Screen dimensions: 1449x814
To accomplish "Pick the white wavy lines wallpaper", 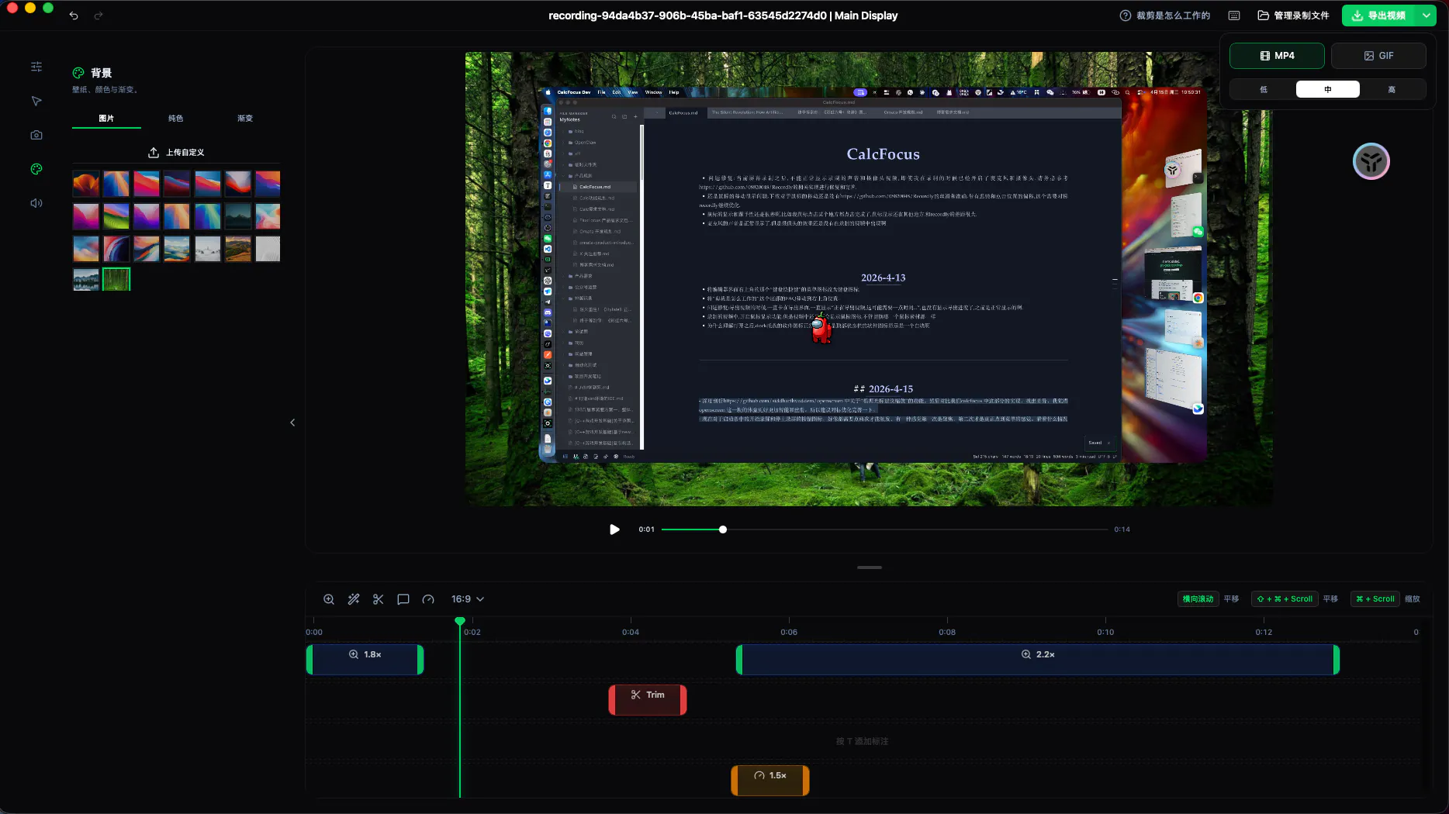I will point(268,249).
